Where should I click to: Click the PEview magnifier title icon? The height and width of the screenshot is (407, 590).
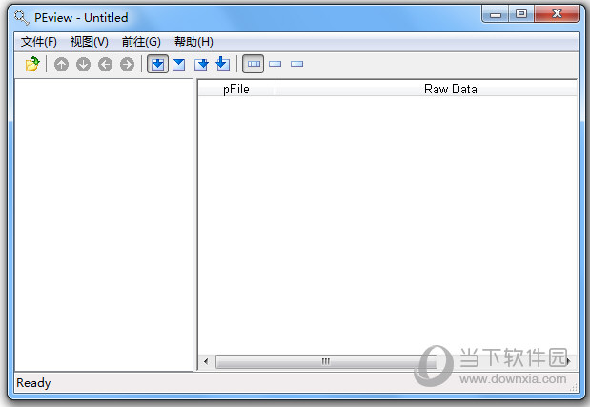22,17
